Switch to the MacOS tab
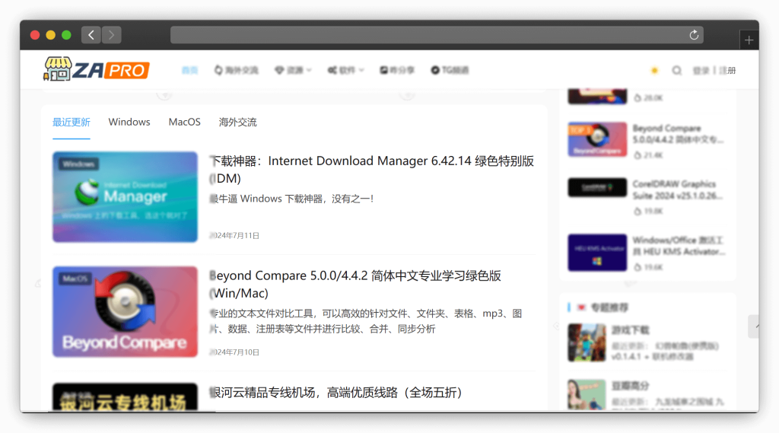Image resolution: width=779 pixels, height=433 pixels. (184, 122)
